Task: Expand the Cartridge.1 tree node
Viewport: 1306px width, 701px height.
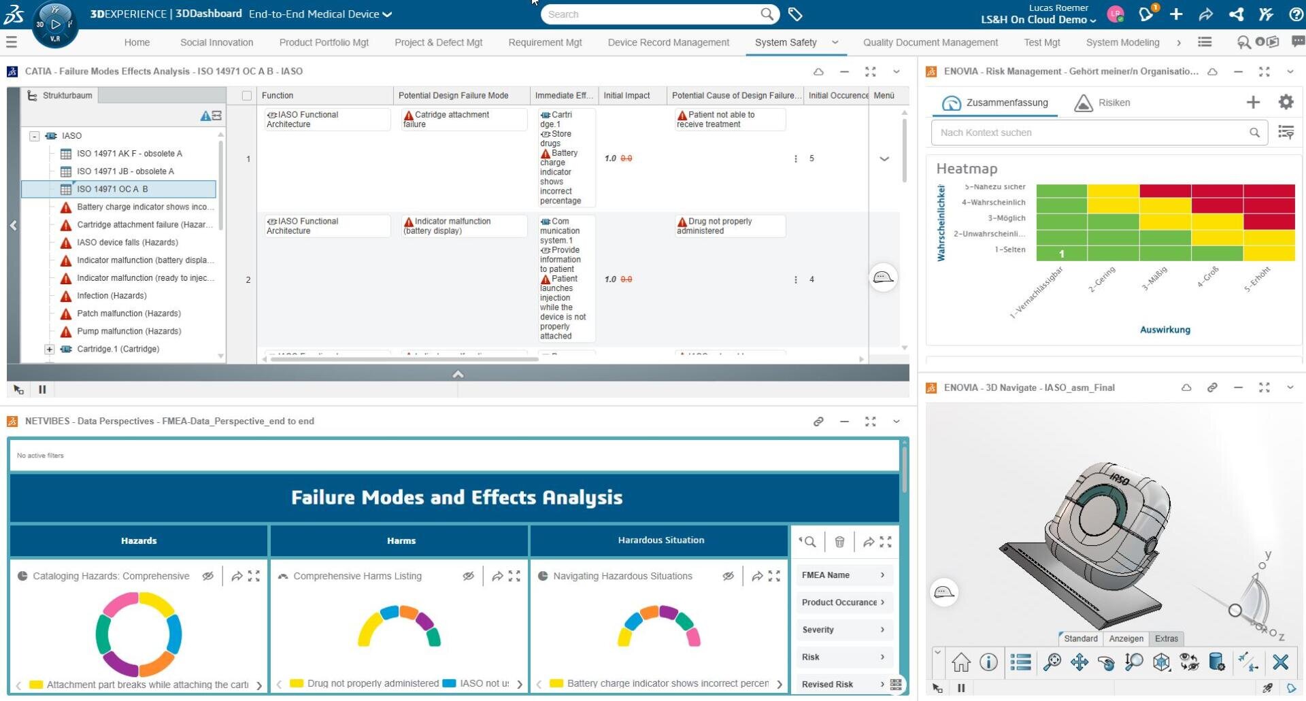Action: (x=49, y=349)
